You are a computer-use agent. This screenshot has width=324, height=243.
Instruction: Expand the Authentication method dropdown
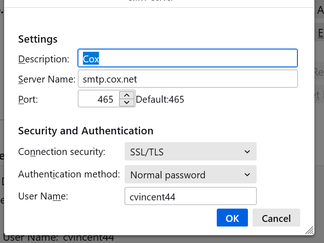tap(190, 175)
